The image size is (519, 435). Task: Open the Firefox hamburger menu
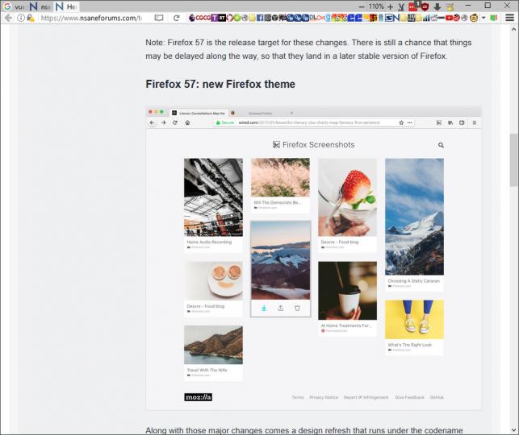pos(510,18)
